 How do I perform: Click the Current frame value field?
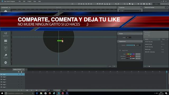click(x=64, y=90)
